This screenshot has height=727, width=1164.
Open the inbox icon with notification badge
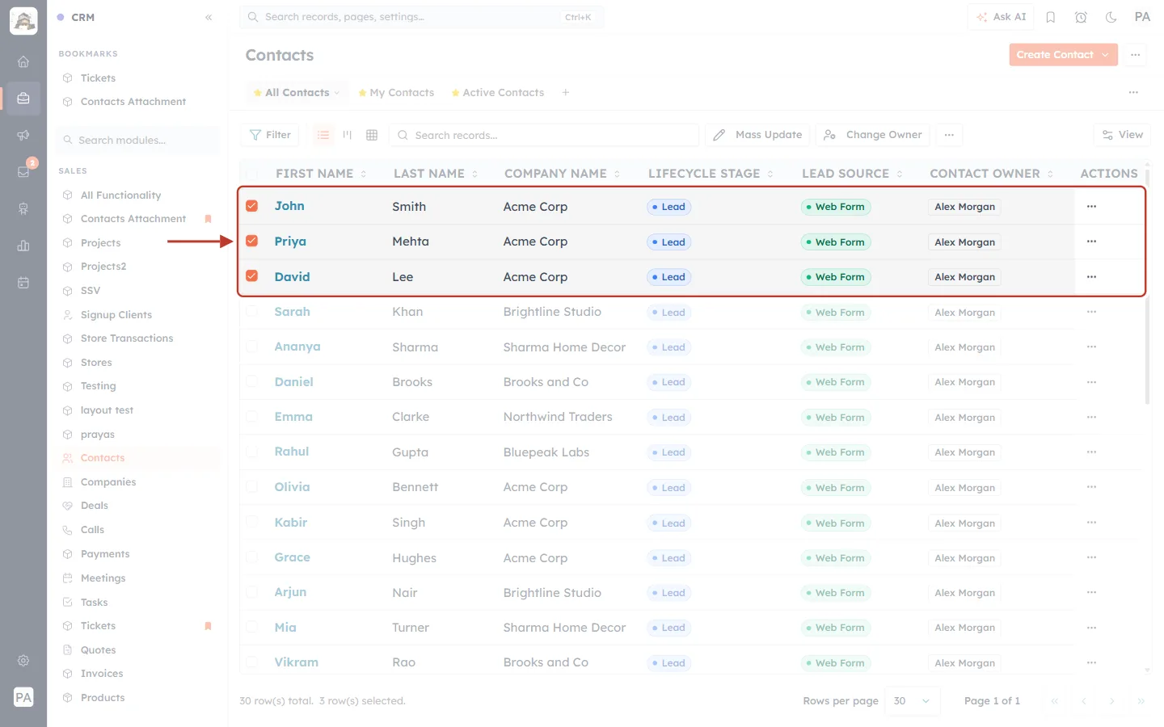[x=23, y=171]
